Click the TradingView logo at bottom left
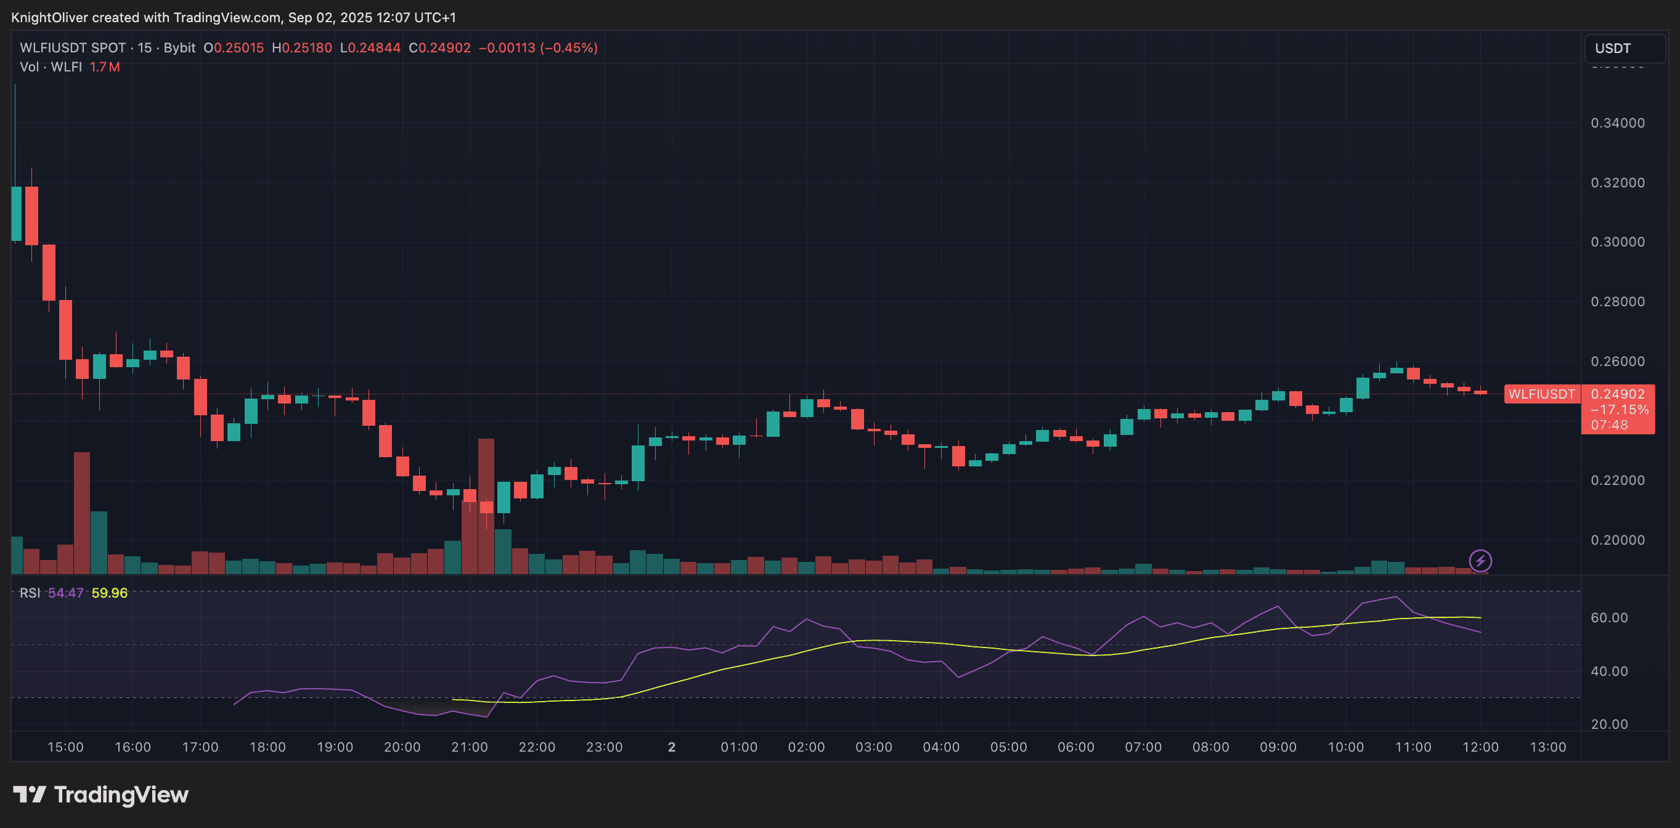 click(x=101, y=795)
